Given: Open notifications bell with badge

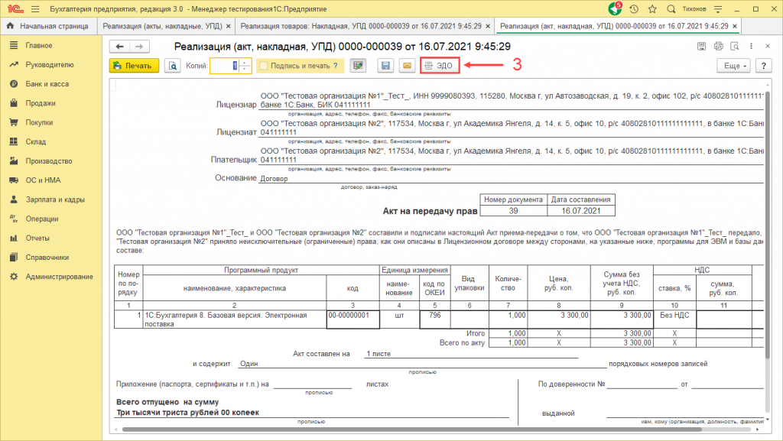Looking at the screenshot, I should 615,8.
